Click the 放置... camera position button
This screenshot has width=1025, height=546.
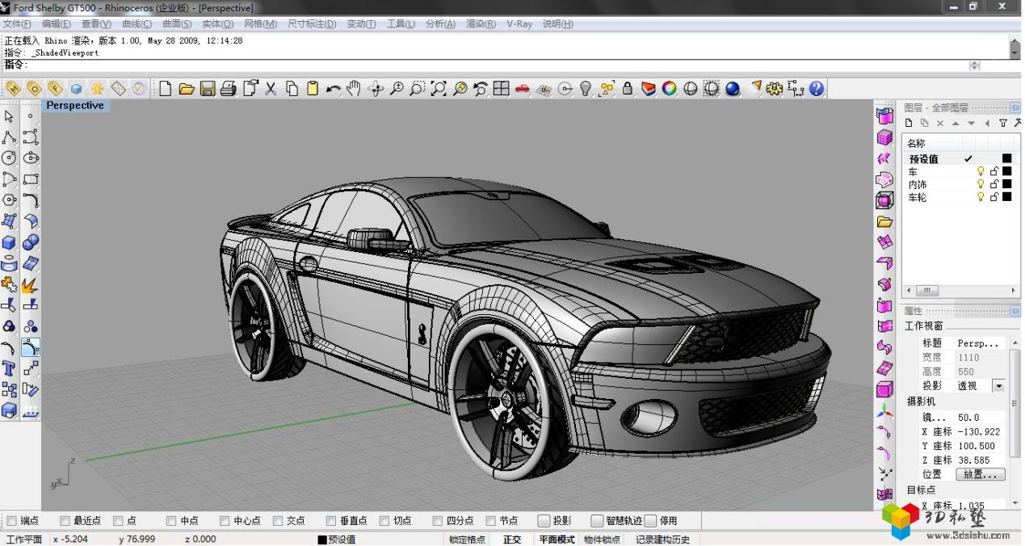[981, 474]
